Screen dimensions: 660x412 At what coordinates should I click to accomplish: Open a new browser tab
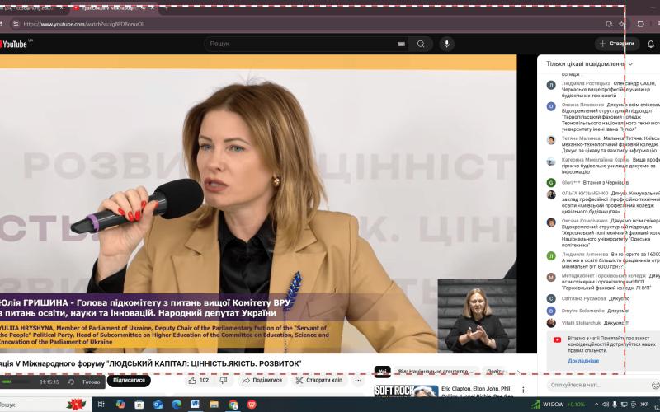167,8
